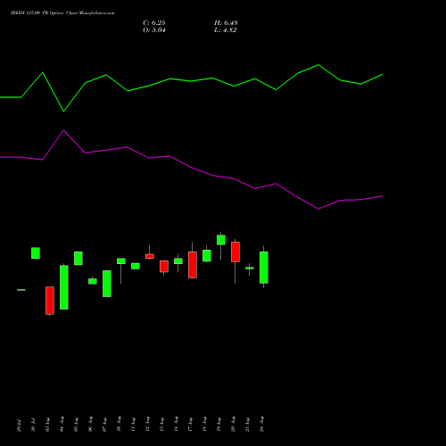Click the '12 Aug' date axis label
Screen dimensions: 446x446
pos(147,424)
